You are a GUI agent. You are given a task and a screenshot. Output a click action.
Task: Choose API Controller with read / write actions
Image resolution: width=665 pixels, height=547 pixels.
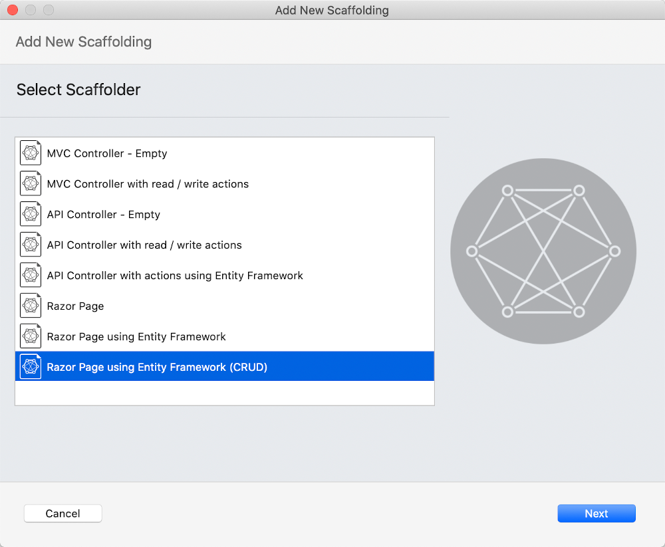(x=144, y=245)
